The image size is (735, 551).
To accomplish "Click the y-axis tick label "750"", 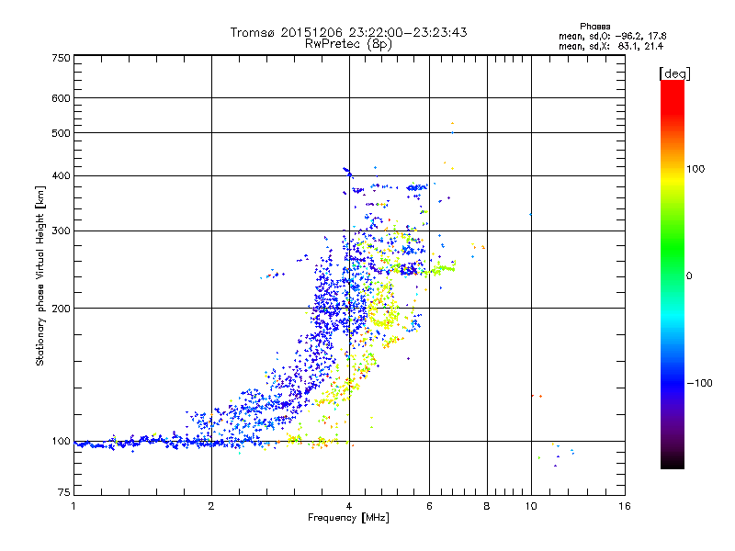I will pos(62,58).
